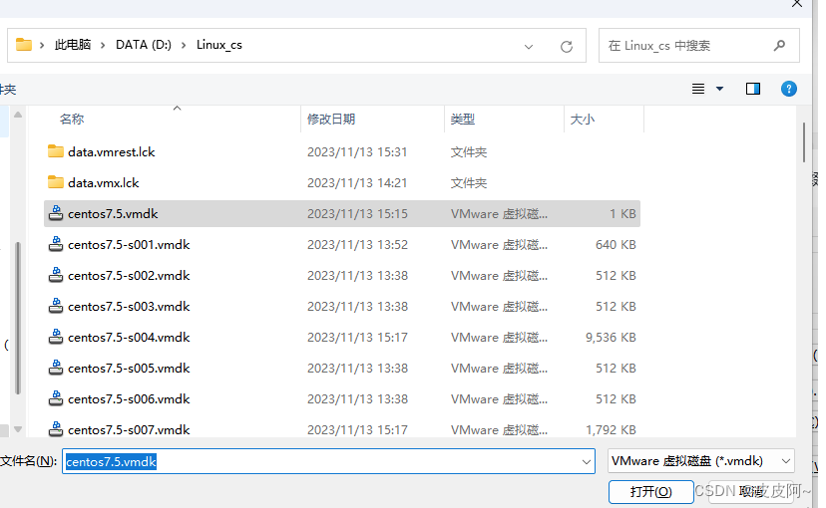Click the 1 KB size value
The height and width of the screenshot is (508, 826).
coord(622,213)
